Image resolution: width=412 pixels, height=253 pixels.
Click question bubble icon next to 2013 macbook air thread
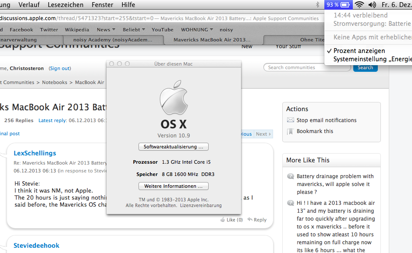[x=290, y=203]
